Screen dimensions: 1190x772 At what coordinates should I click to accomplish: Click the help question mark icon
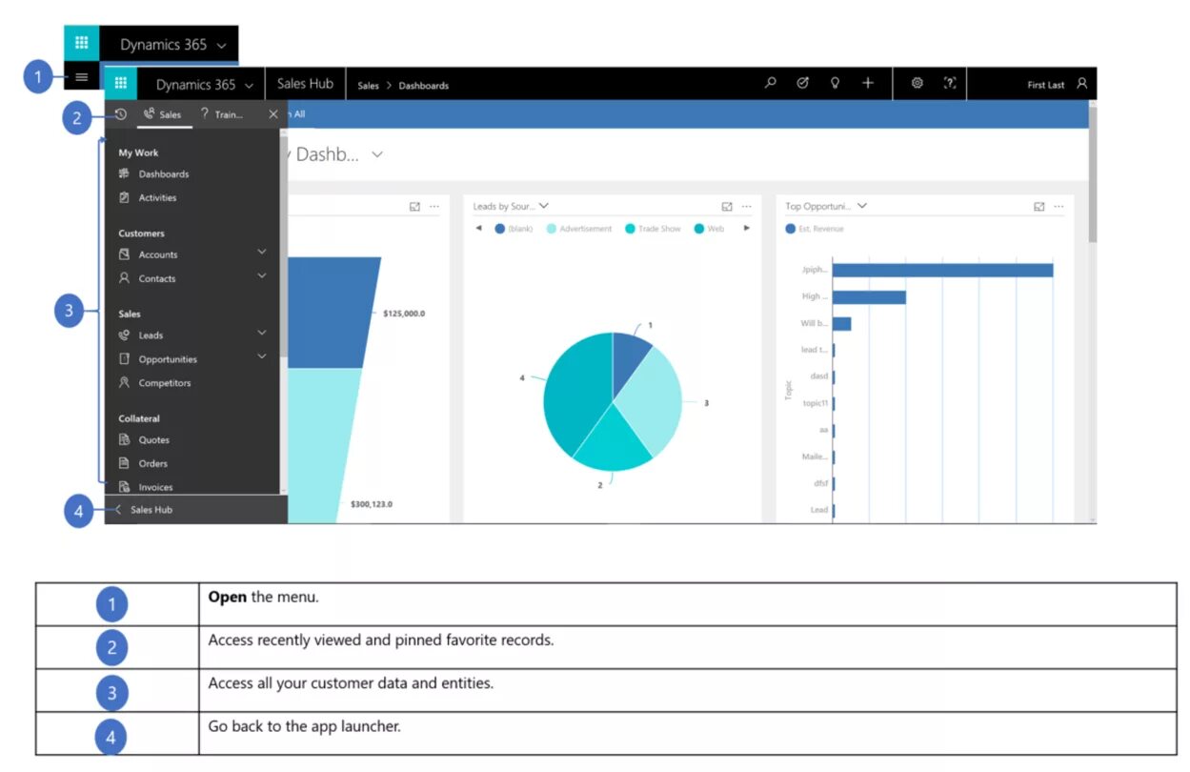pos(949,83)
